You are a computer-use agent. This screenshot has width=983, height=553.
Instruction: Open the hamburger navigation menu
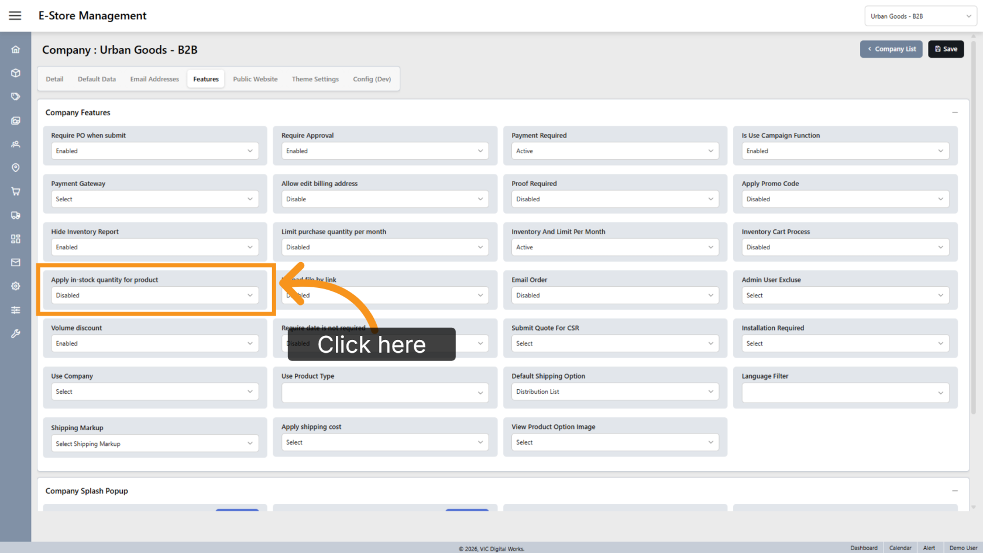[x=15, y=16]
